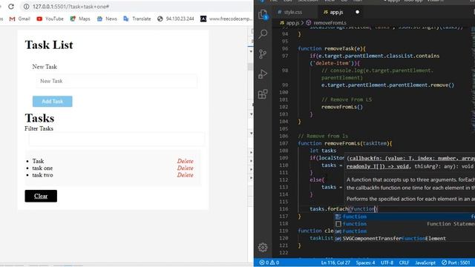Select 'Function Statement' snippet suggestion

(x=404, y=224)
